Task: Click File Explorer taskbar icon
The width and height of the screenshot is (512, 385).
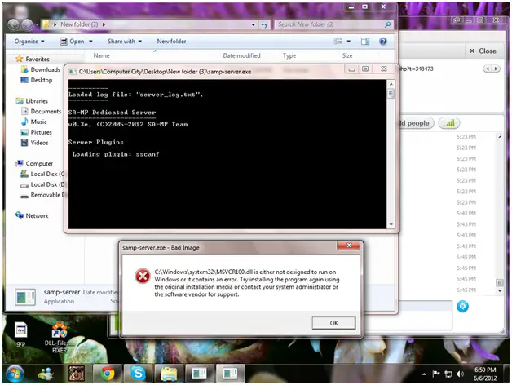Action: point(169,374)
